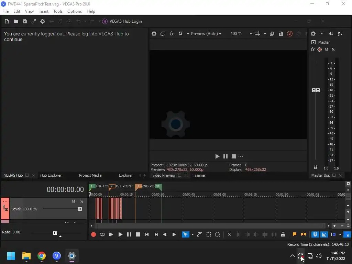The image size is (352, 264).
Task: Click the dim output speaker icon
Action: tap(331, 34)
